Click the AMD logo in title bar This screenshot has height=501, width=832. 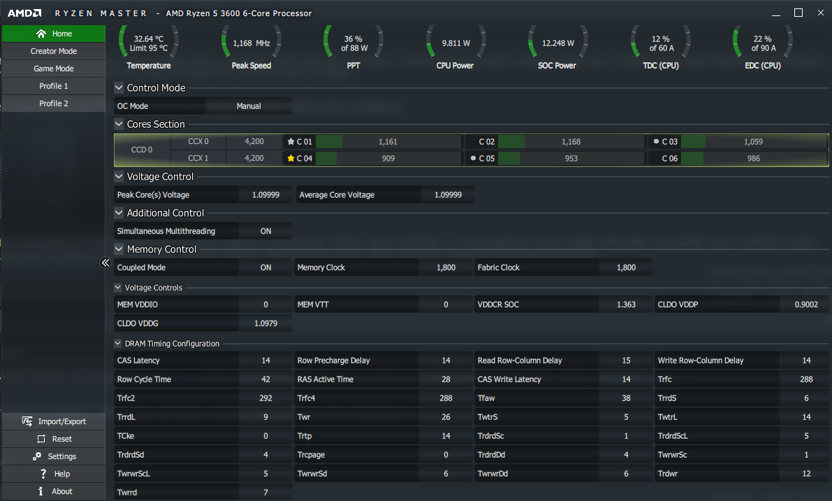pyautogui.click(x=24, y=13)
